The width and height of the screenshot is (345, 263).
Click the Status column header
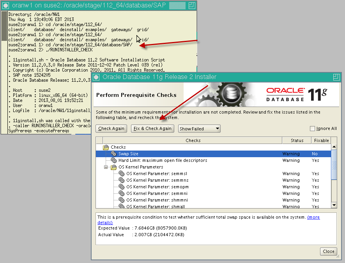tap(297, 140)
